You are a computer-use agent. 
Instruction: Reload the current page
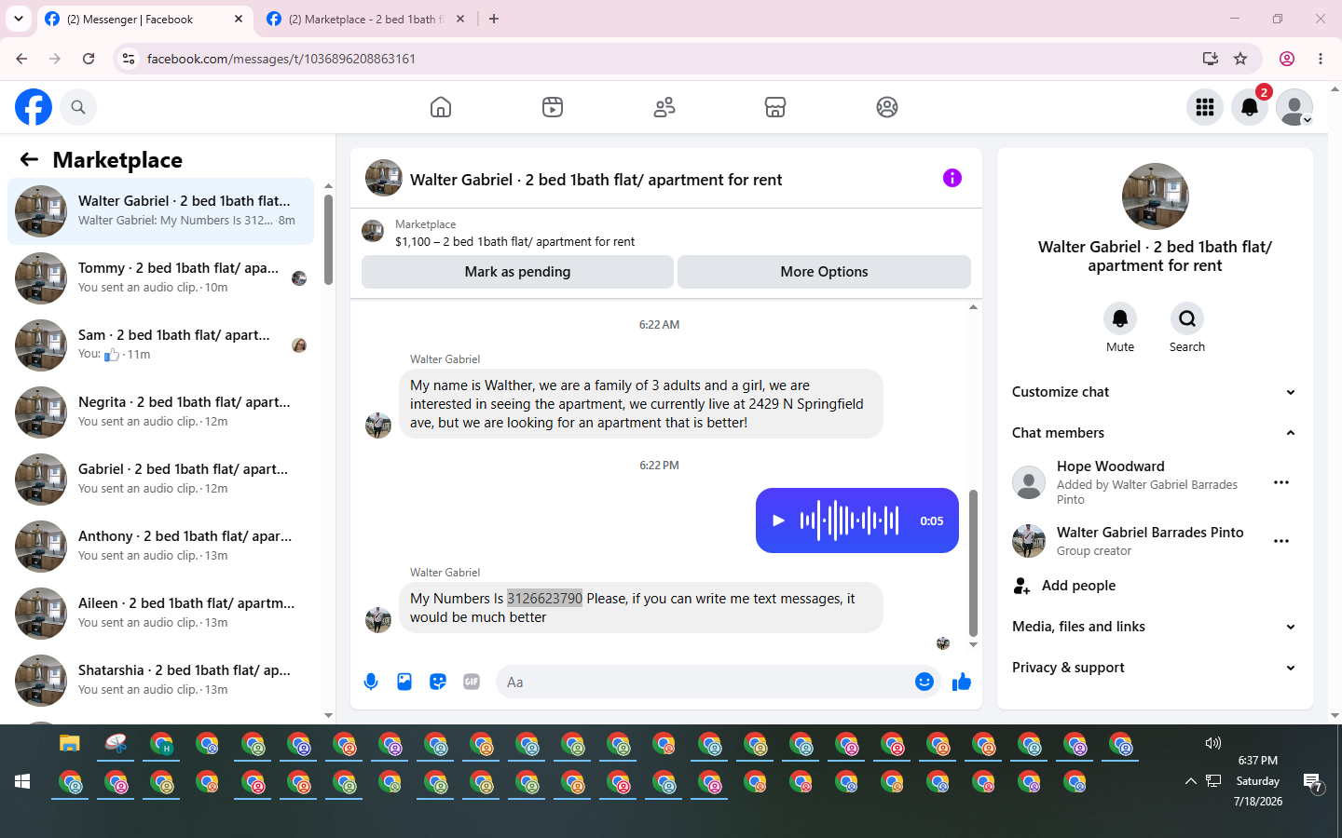click(89, 59)
